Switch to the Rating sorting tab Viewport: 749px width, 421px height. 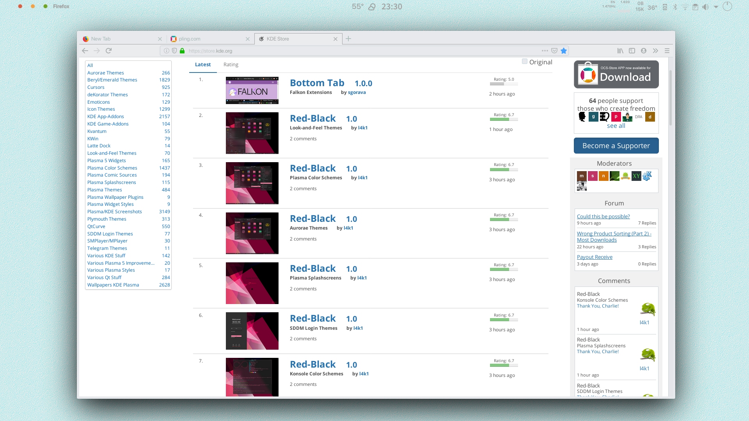point(231,65)
